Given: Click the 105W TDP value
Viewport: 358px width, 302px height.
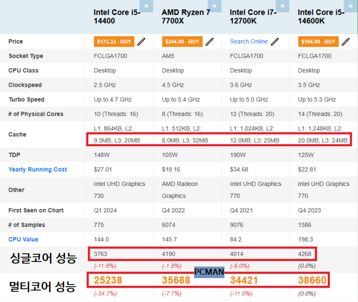Looking at the screenshot, I should click(x=169, y=155).
